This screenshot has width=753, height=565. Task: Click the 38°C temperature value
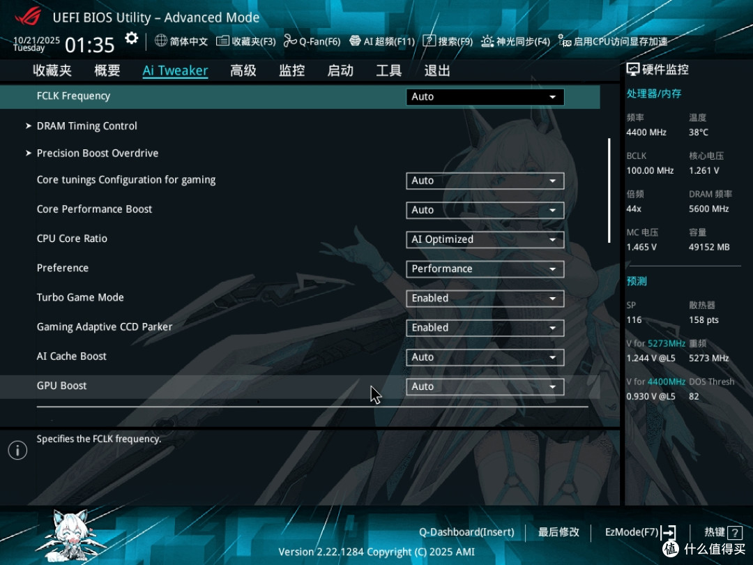698,132
